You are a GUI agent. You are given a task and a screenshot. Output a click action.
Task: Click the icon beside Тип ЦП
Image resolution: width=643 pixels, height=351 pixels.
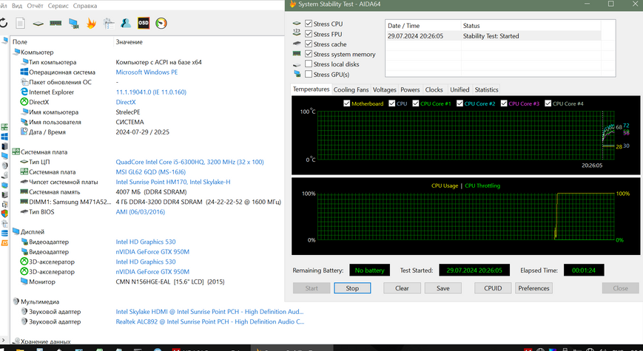click(24, 162)
